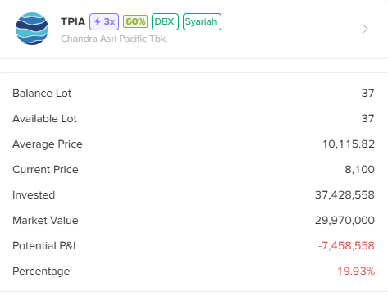388x297 pixels.
Task: Click the Market Value amount 29,970,000
Action: click(x=345, y=221)
